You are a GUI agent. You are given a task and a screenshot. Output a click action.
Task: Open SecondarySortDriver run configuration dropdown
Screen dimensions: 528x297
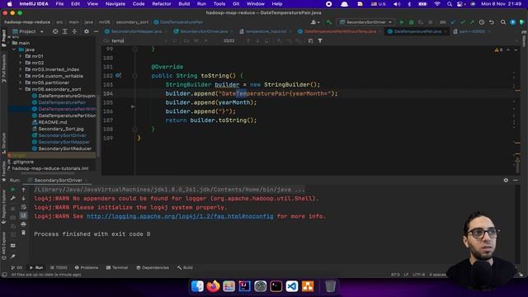click(x=365, y=22)
